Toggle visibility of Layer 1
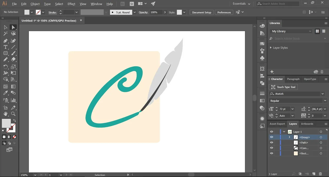329x177 pixels. point(271,132)
